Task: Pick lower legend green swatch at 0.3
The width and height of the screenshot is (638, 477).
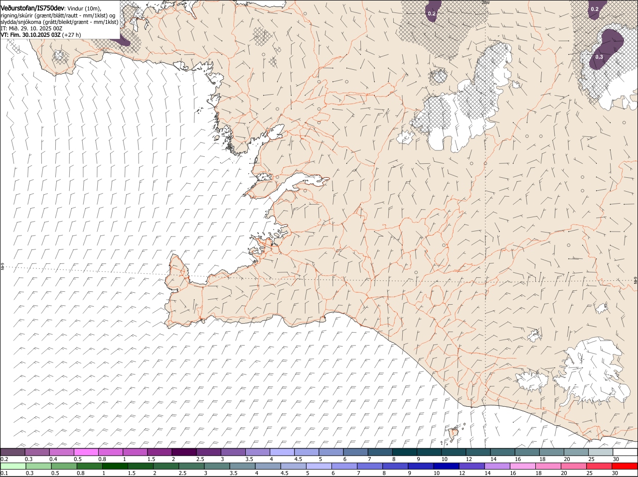Action: tap(38, 466)
